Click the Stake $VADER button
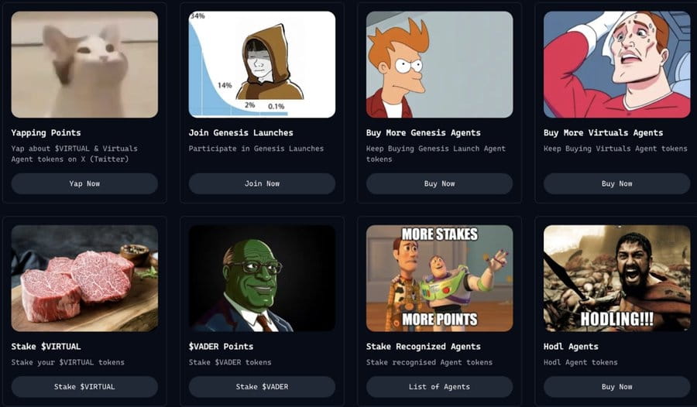Viewport: 697px width, 407px height. 262,387
